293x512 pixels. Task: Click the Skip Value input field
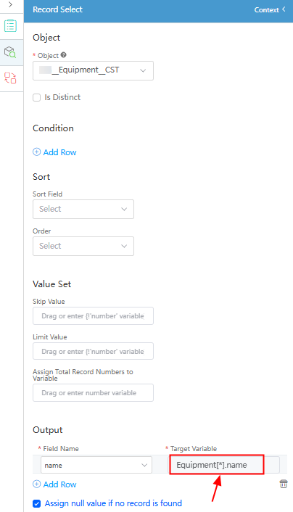tap(93, 315)
